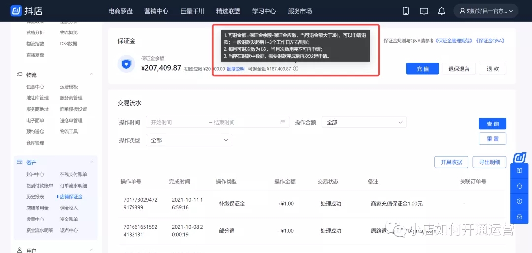Open 巨量千川 in top menu
Screen dimensions: 532x253
point(193,11)
